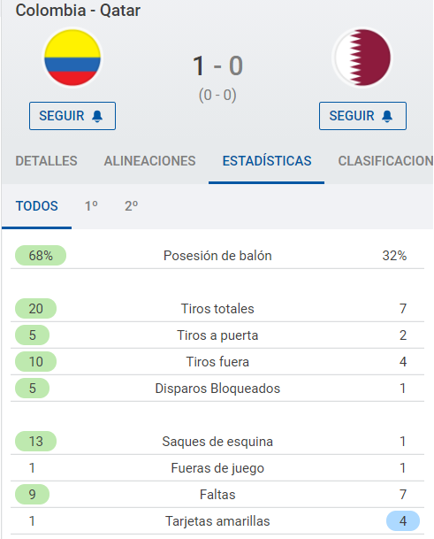Image resolution: width=434 pixels, height=539 pixels.
Task: Click the Qatar flag icon
Action: [362, 58]
